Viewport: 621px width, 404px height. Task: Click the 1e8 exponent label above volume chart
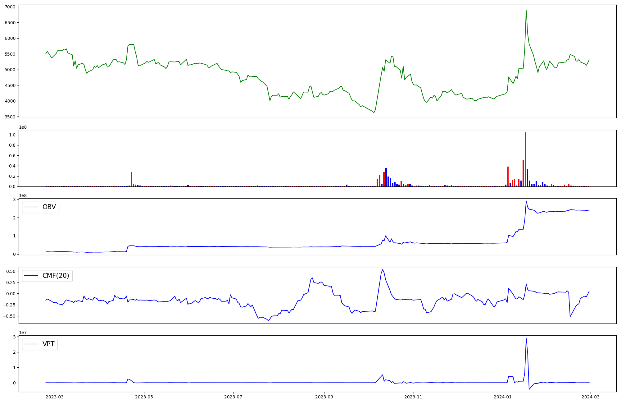pyautogui.click(x=23, y=127)
